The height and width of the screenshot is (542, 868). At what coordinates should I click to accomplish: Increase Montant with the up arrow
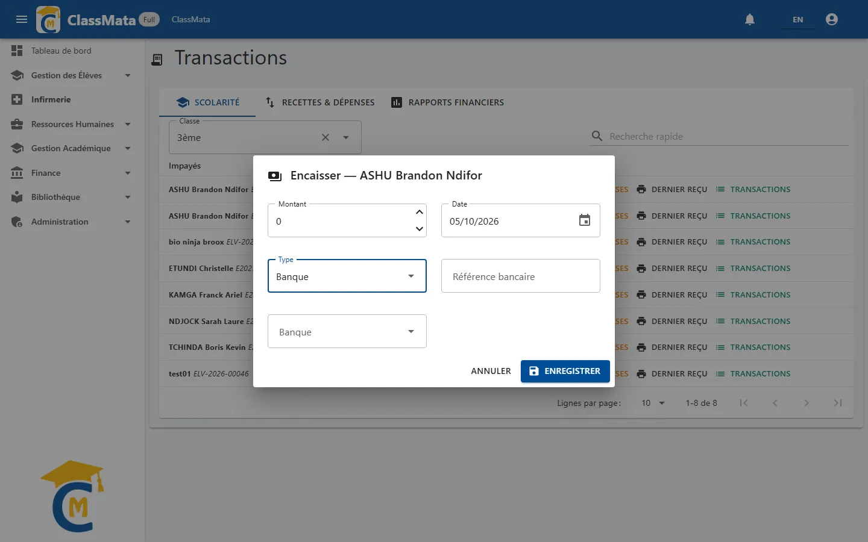[420, 212]
